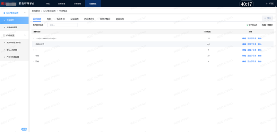Open the 投标管理 top menu
Viewport: 277px width, 132px height.
tap(62, 4)
